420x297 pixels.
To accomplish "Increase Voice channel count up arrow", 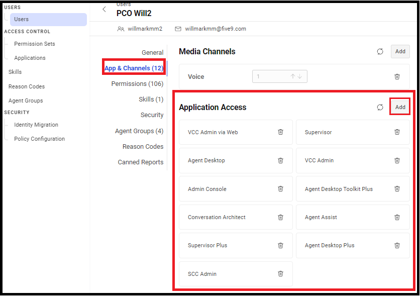I will 293,76.
